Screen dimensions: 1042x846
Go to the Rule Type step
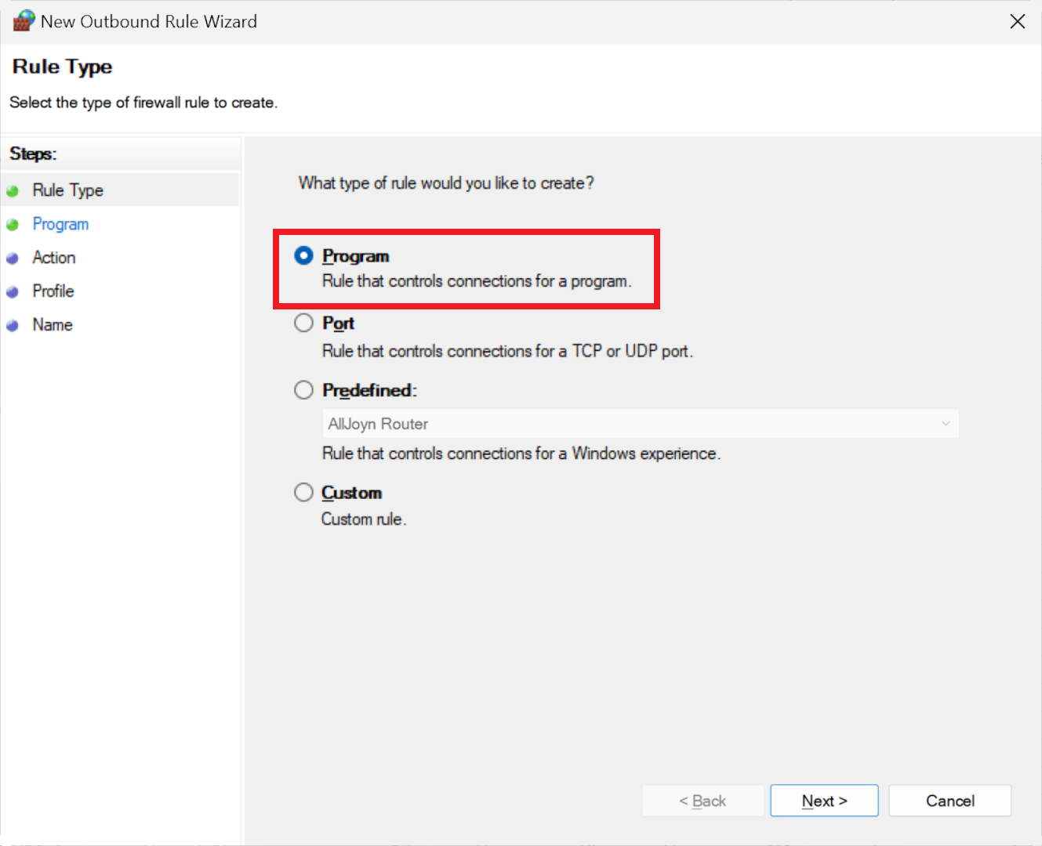[67, 190]
